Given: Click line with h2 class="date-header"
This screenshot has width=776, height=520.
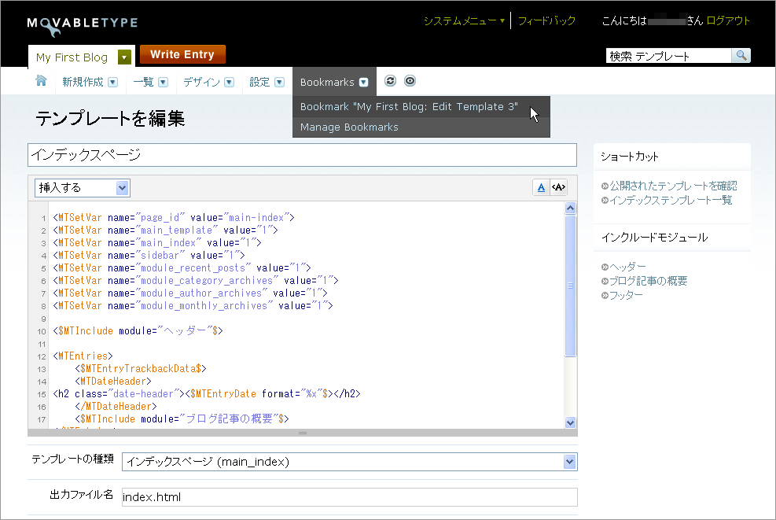Looking at the screenshot, I should (x=207, y=393).
